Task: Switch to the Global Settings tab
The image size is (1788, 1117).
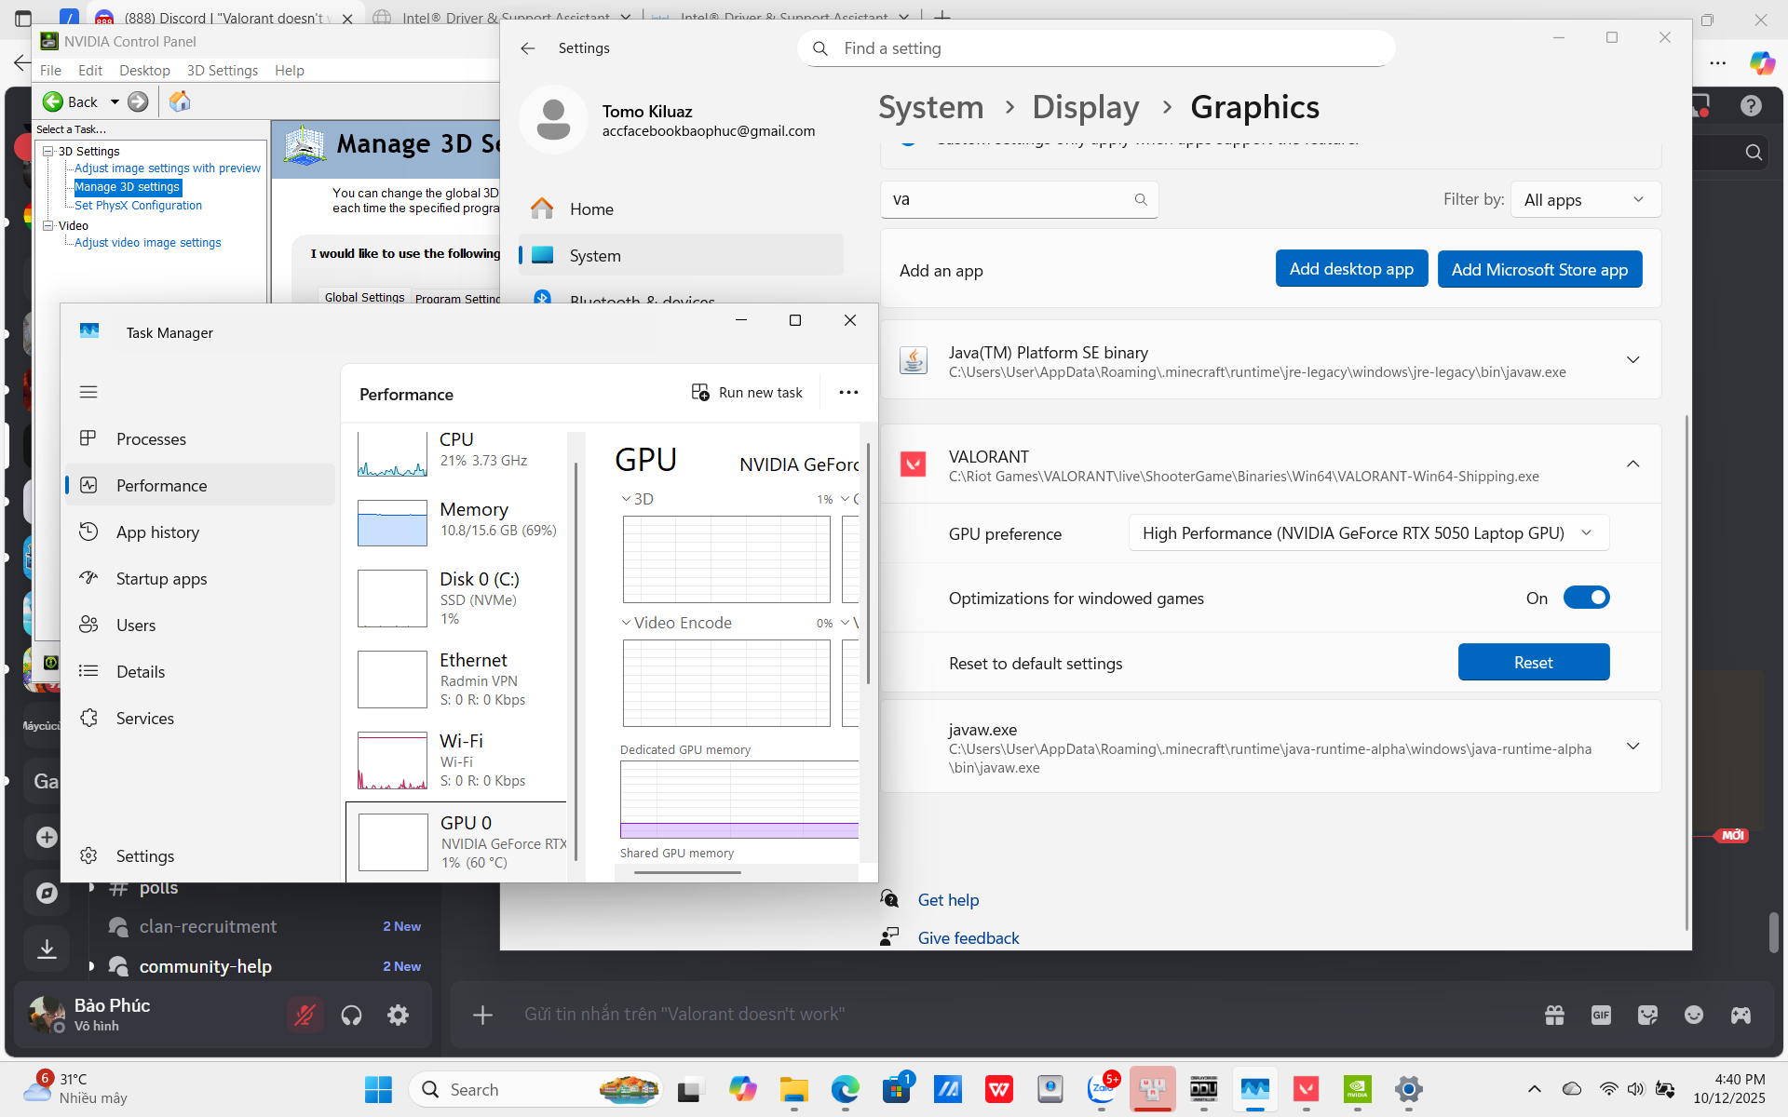Action: point(364,297)
